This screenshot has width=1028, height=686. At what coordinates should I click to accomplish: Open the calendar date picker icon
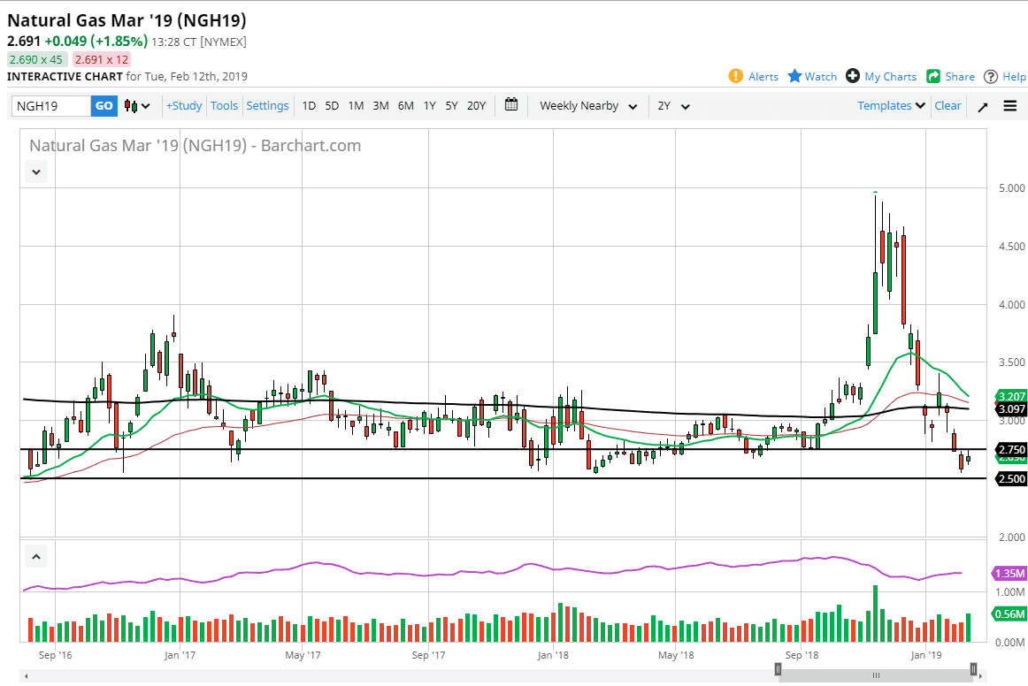(511, 105)
